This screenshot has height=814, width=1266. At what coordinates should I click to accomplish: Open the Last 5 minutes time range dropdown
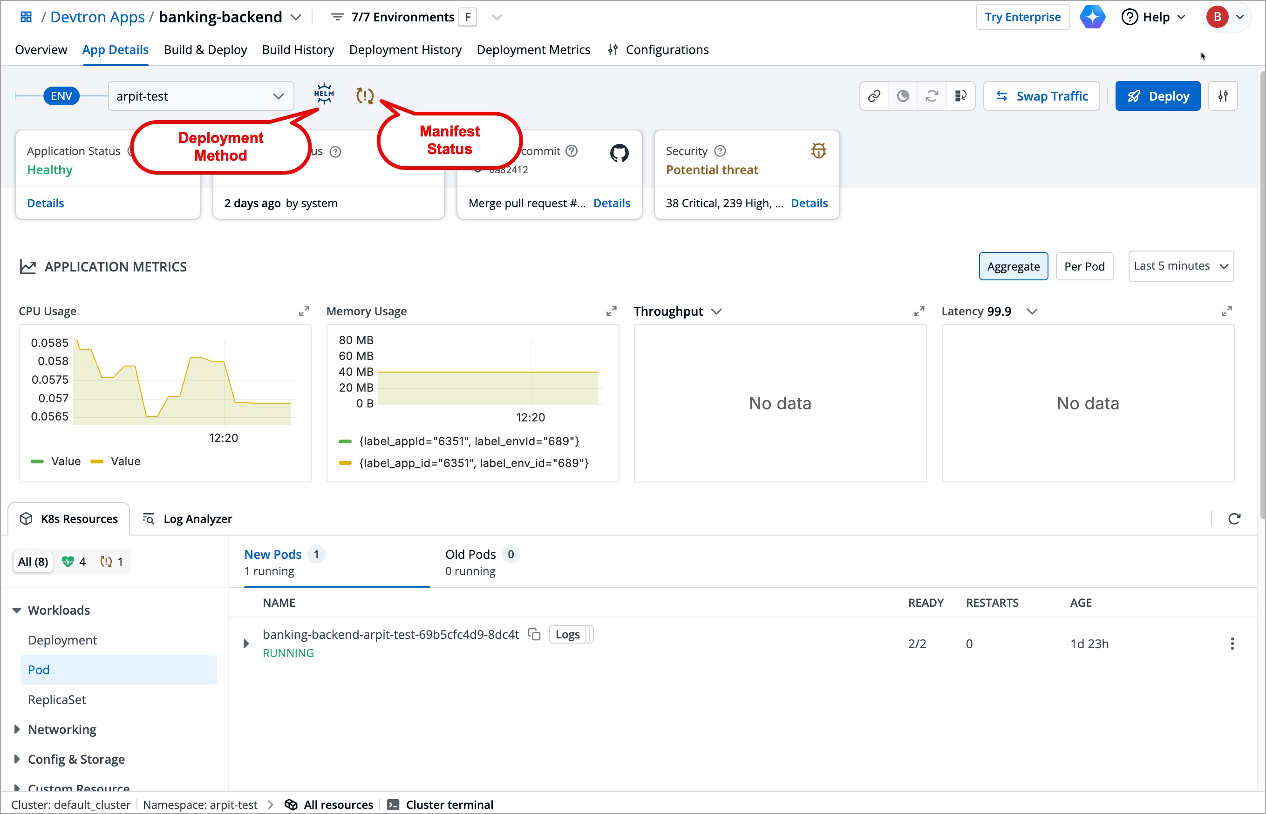click(1180, 266)
